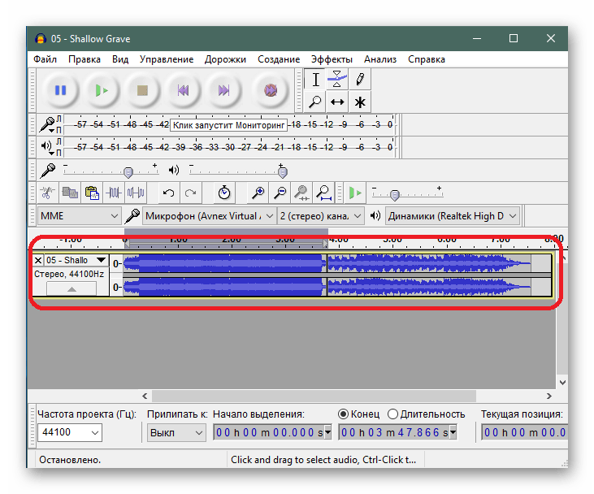This screenshot has height=494, width=594.
Task: Select the Draw pencil tool
Action: (x=359, y=80)
